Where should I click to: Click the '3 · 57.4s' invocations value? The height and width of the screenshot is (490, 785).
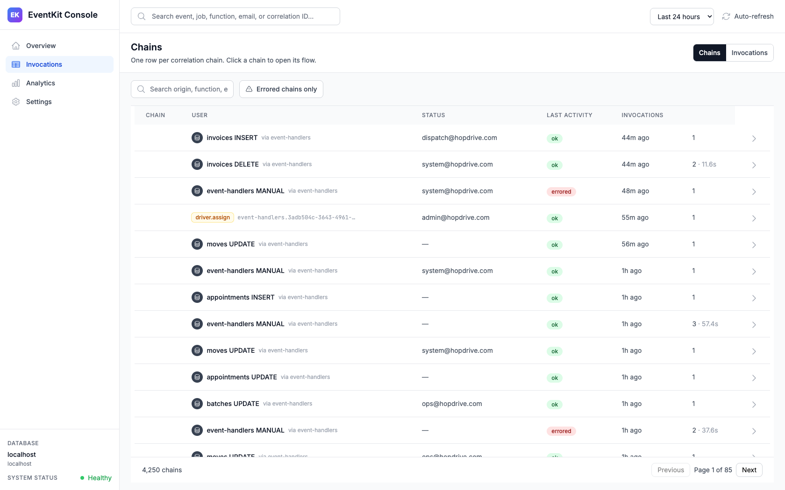click(x=705, y=324)
